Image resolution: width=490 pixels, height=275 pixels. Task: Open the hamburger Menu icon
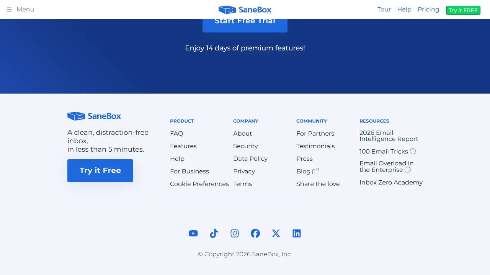(x=9, y=10)
